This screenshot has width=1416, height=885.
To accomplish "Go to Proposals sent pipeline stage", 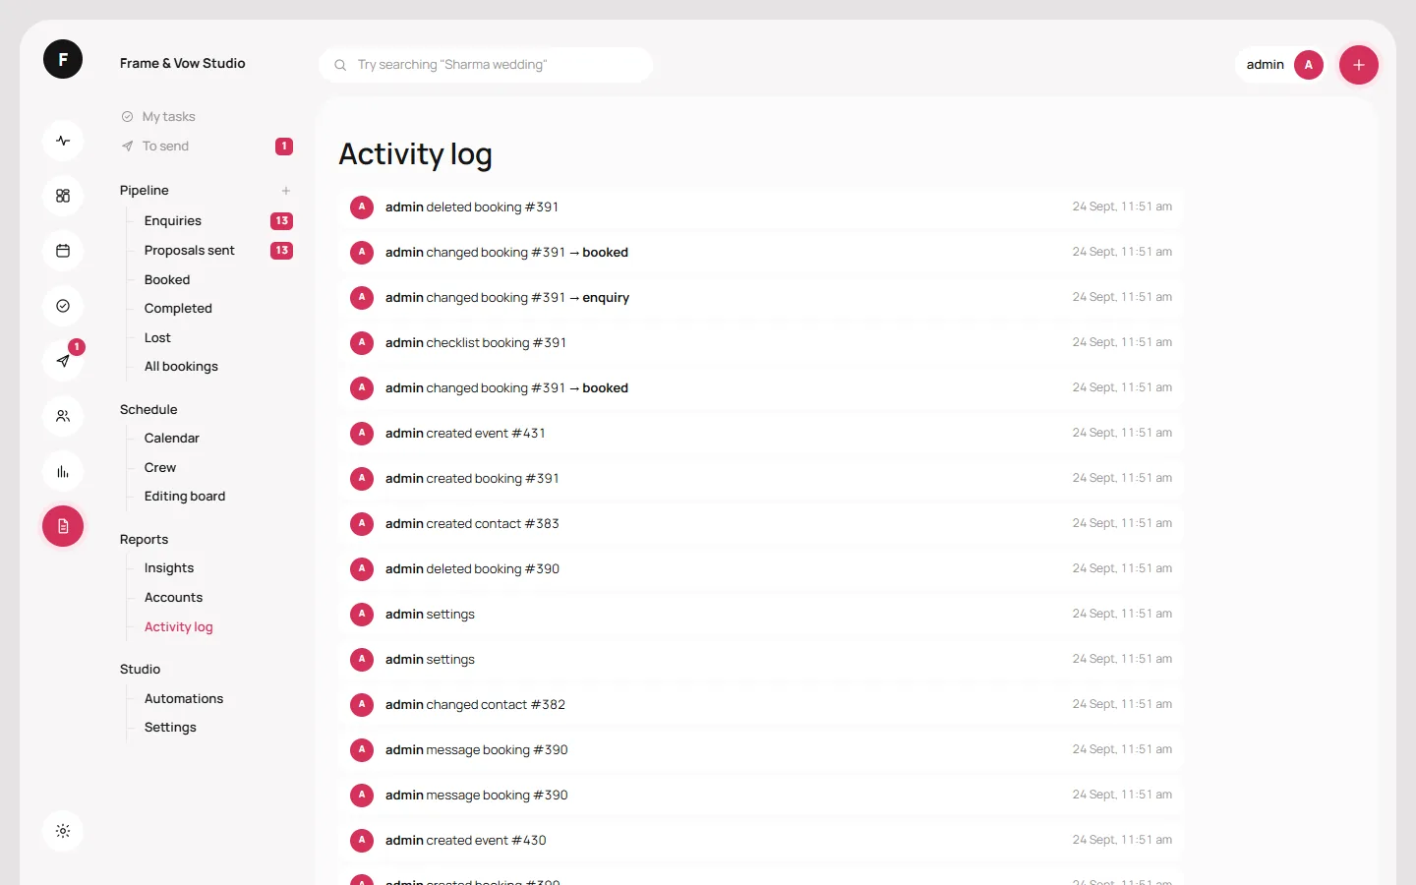I will coord(218,250).
